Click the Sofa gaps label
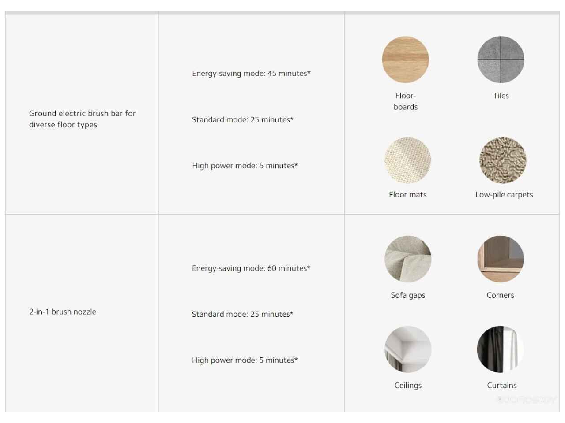This screenshot has width=565, height=423. click(408, 295)
